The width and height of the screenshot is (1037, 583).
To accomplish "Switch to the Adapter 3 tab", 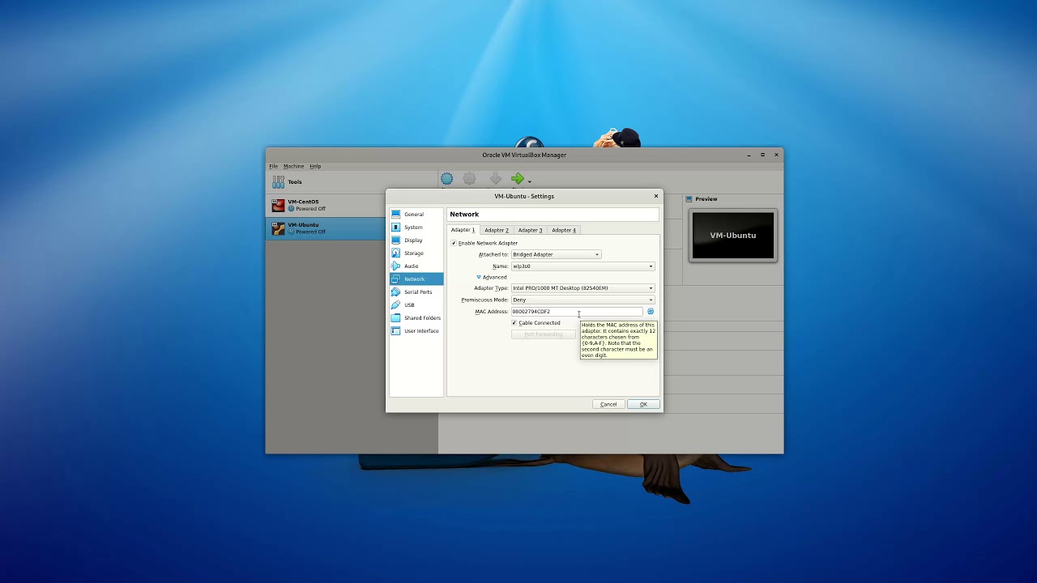I will click(x=530, y=230).
